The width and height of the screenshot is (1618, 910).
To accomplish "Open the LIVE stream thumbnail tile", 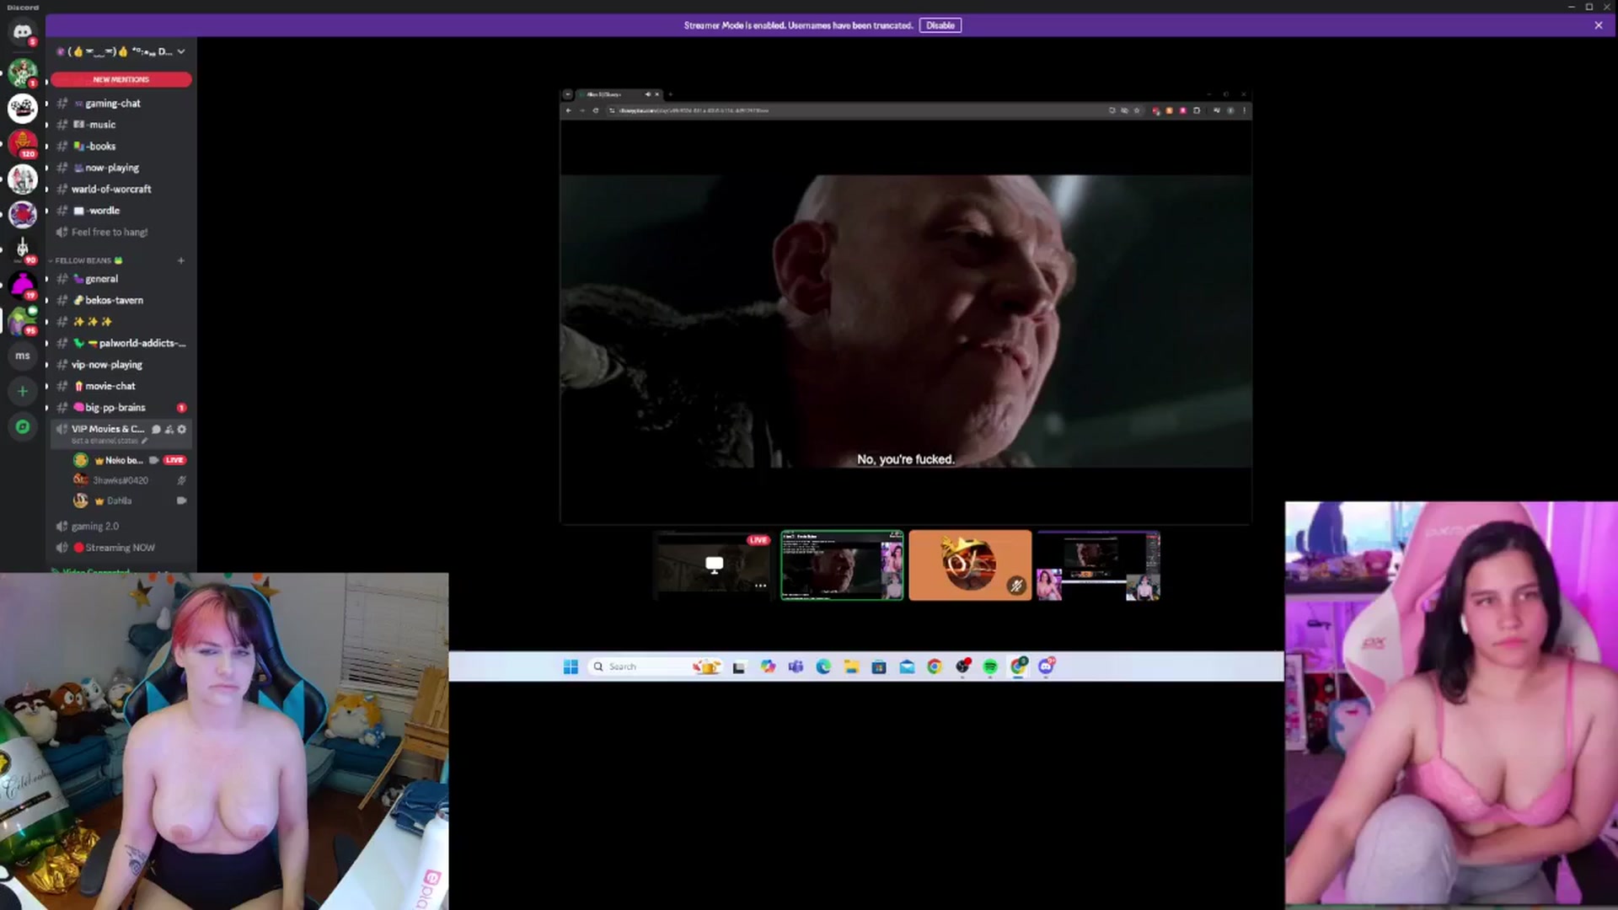I will pos(714,565).
